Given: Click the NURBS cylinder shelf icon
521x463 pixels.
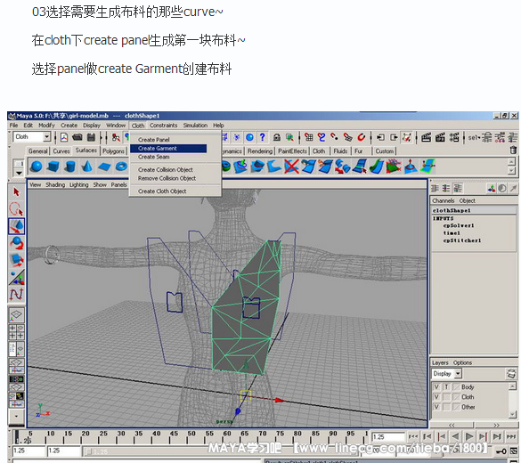Looking at the screenshot, I should [70, 167].
